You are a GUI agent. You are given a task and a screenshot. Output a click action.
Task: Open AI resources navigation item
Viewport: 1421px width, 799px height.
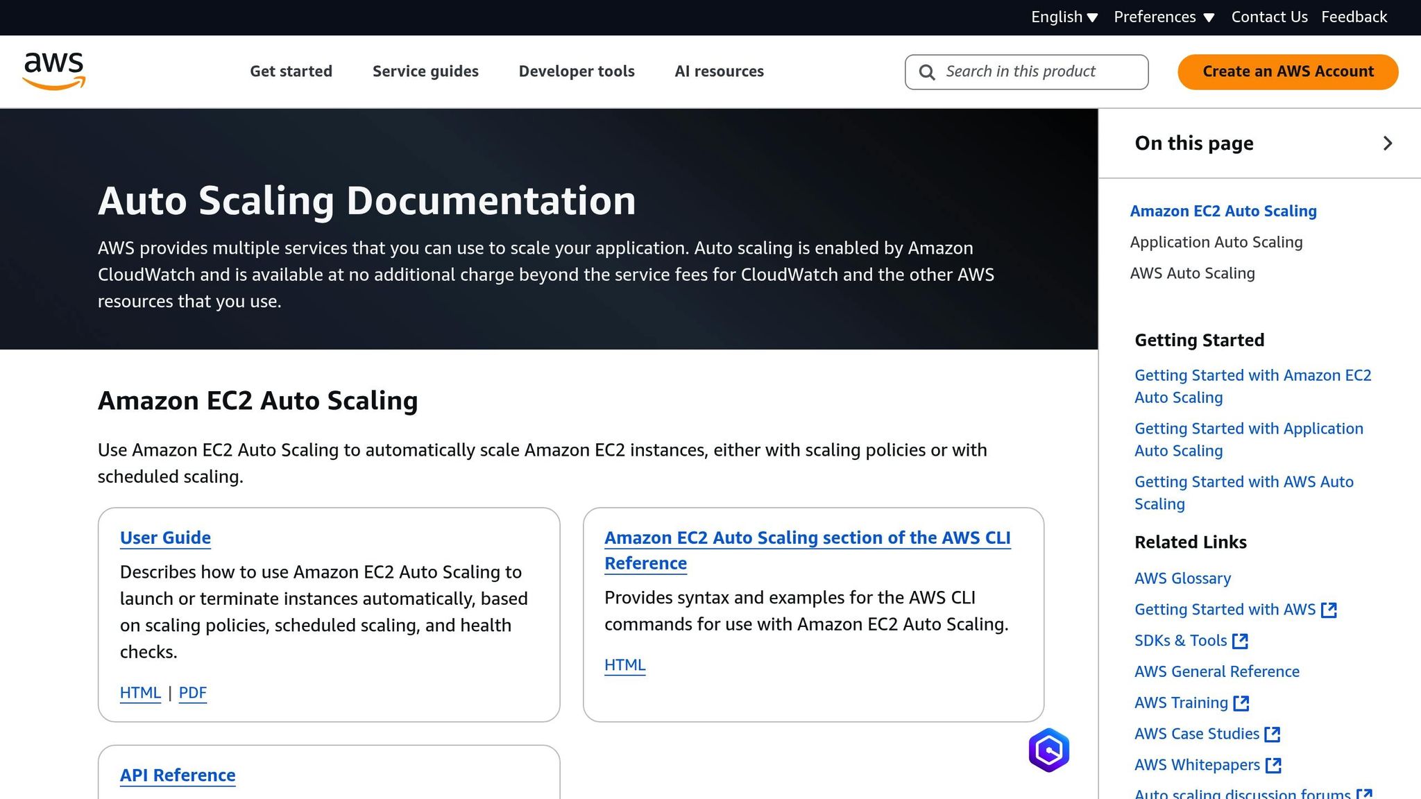719,71
